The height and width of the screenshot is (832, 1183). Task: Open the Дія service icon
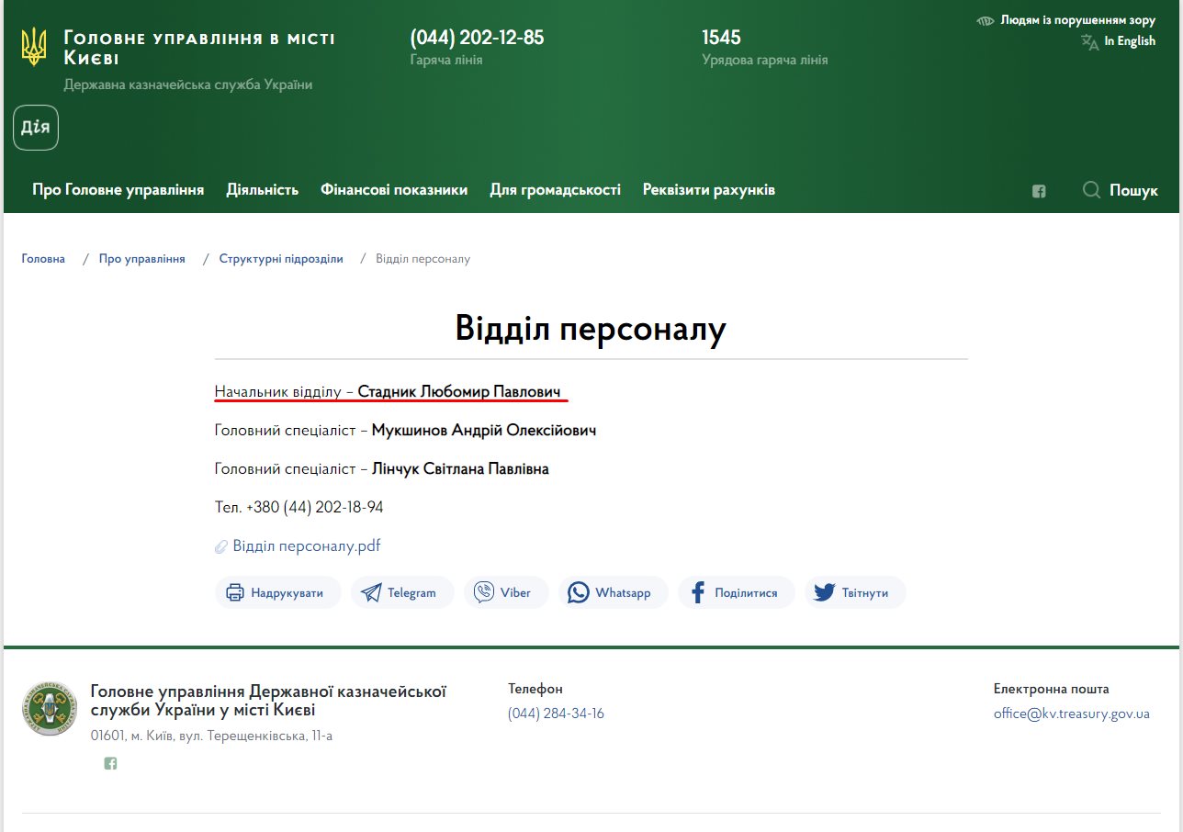tap(36, 128)
